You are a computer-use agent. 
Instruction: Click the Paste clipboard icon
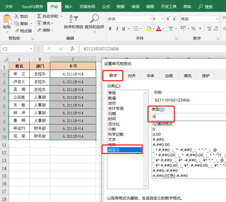(x=7, y=19)
